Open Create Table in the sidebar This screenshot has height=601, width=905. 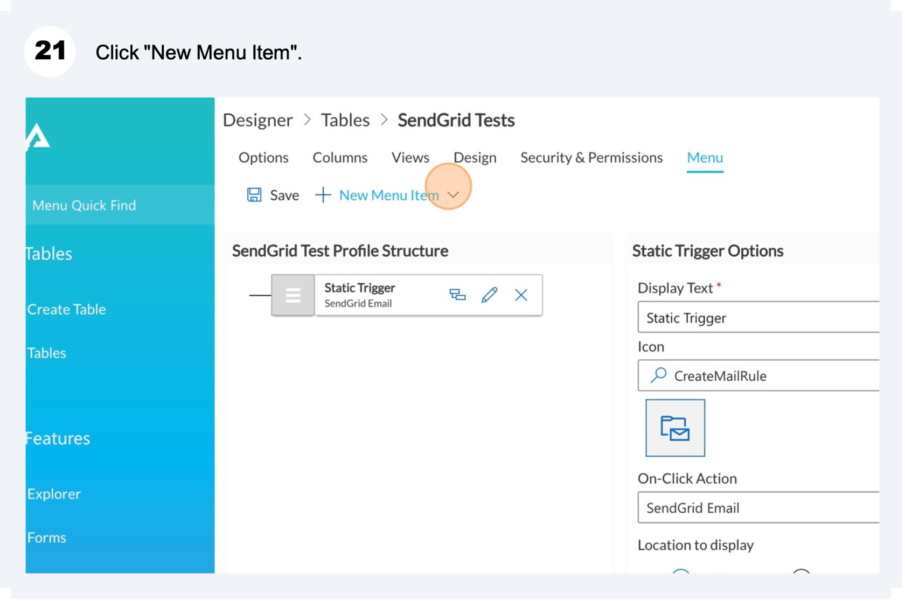point(66,310)
